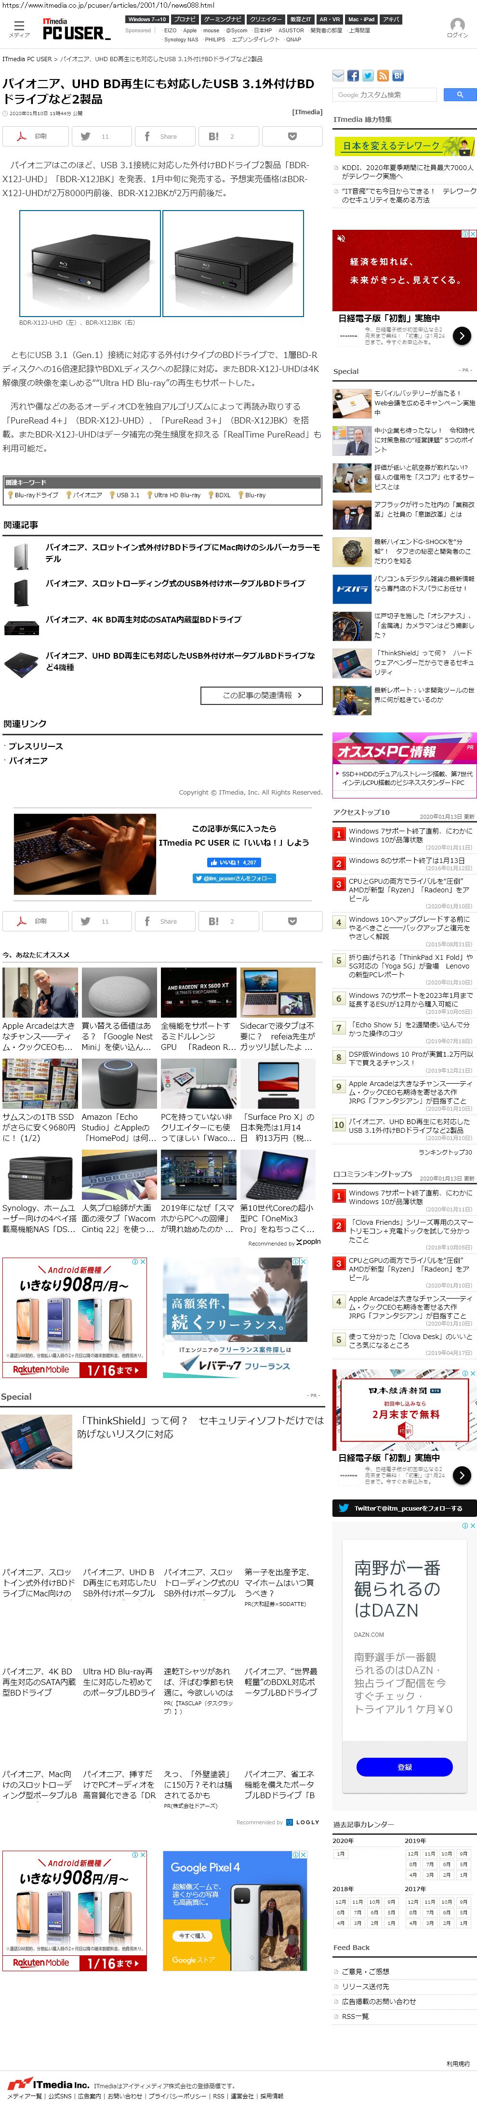Mute the sound icon on the red 日経 ad
This screenshot has width=477, height=2109.
[341, 238]
